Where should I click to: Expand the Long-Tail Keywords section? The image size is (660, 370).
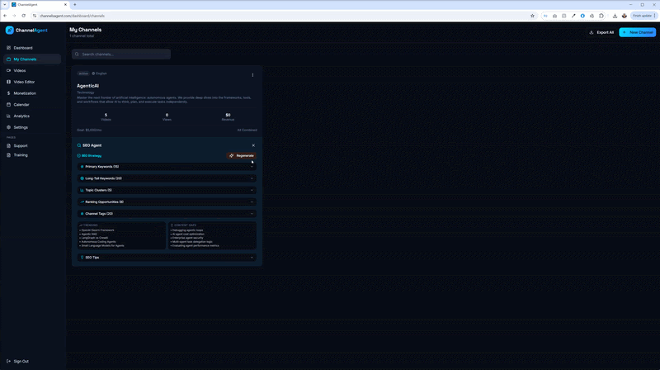167,178
